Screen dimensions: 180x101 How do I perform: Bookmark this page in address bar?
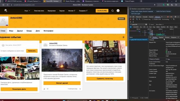(x=155, y=5)
